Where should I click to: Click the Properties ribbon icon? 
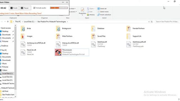click(x=82, y=10)
